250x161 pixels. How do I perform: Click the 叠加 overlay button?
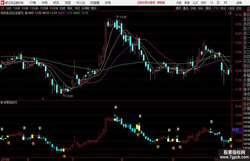pos(186,8)
